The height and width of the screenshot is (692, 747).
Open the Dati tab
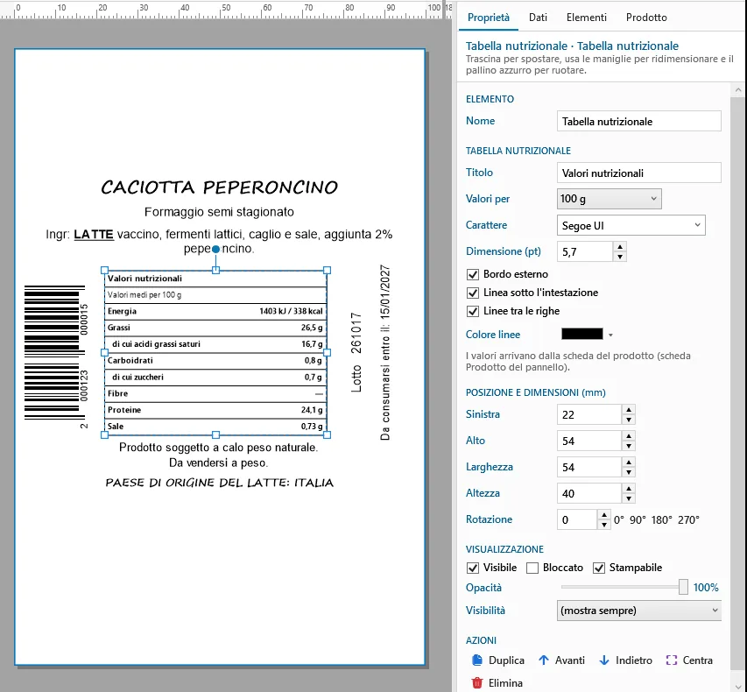(538, 18)
